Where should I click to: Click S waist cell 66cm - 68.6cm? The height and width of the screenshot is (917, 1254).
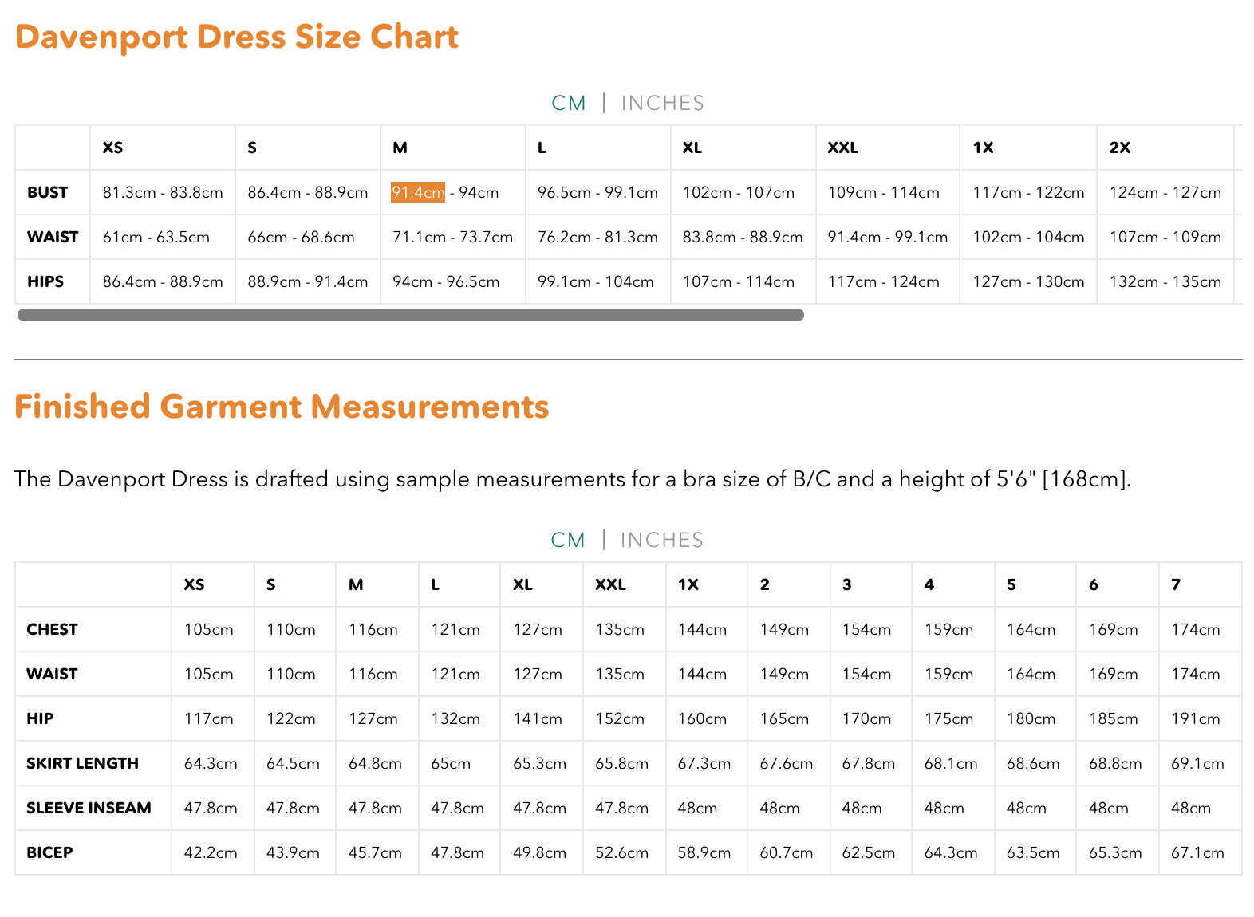point(308,237)
